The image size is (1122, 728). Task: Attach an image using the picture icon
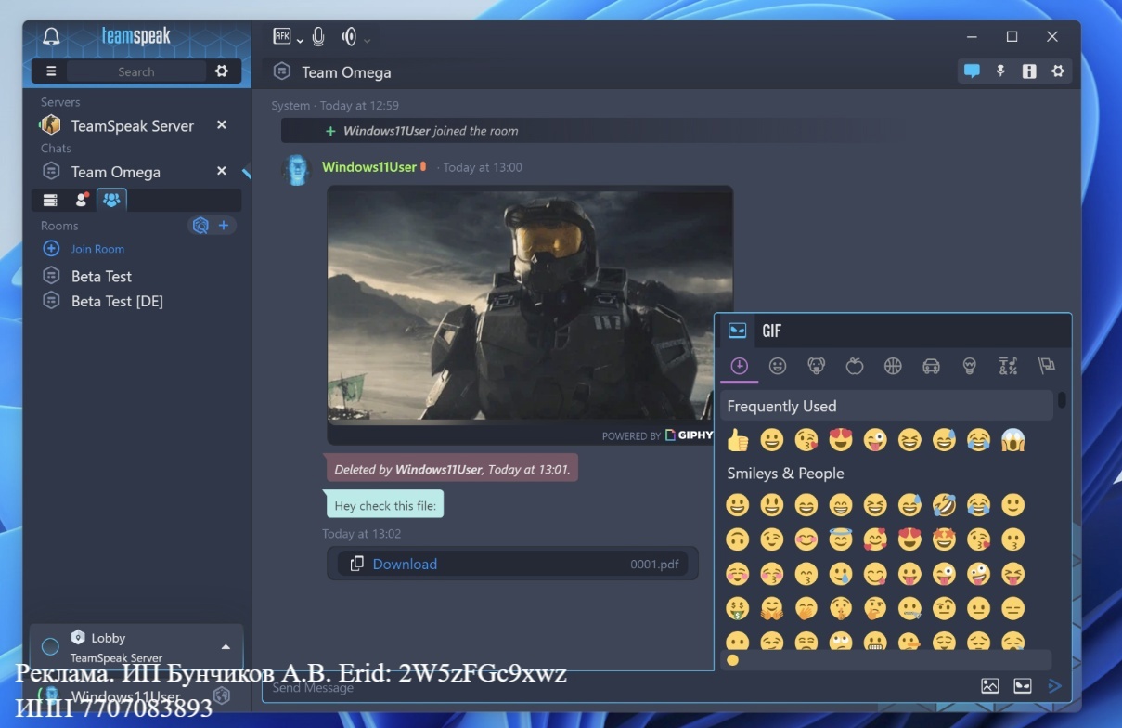989,685
